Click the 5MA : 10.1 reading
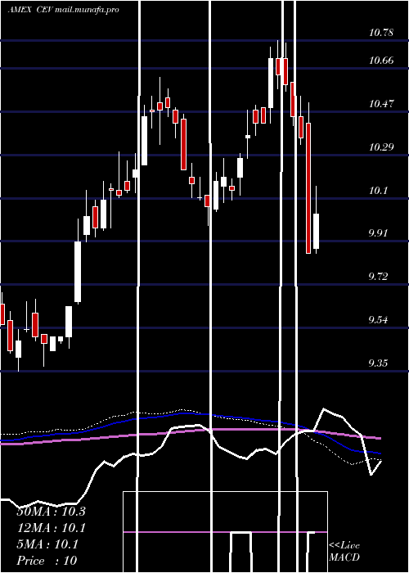Screen dimensions: 409x573 47,544
